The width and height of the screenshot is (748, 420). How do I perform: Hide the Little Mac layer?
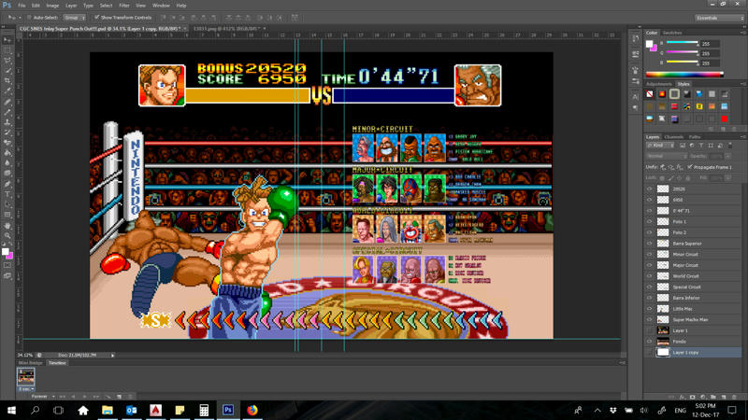pos(650,309)
